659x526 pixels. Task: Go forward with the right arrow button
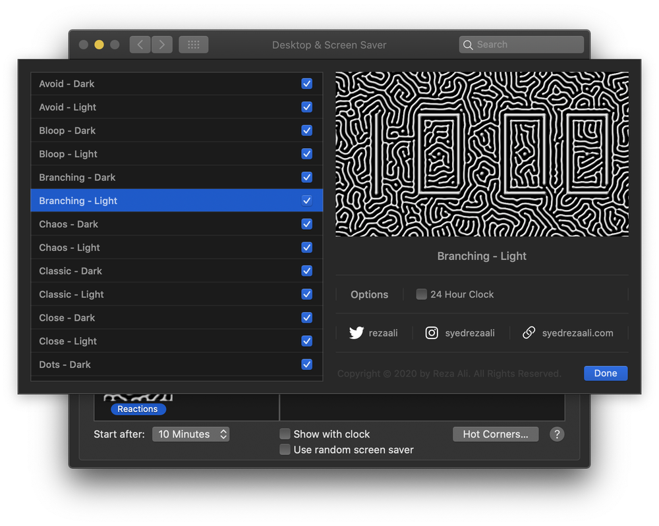[x=162, y=45]
